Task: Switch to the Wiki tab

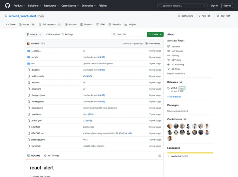Action: (100, 25)
